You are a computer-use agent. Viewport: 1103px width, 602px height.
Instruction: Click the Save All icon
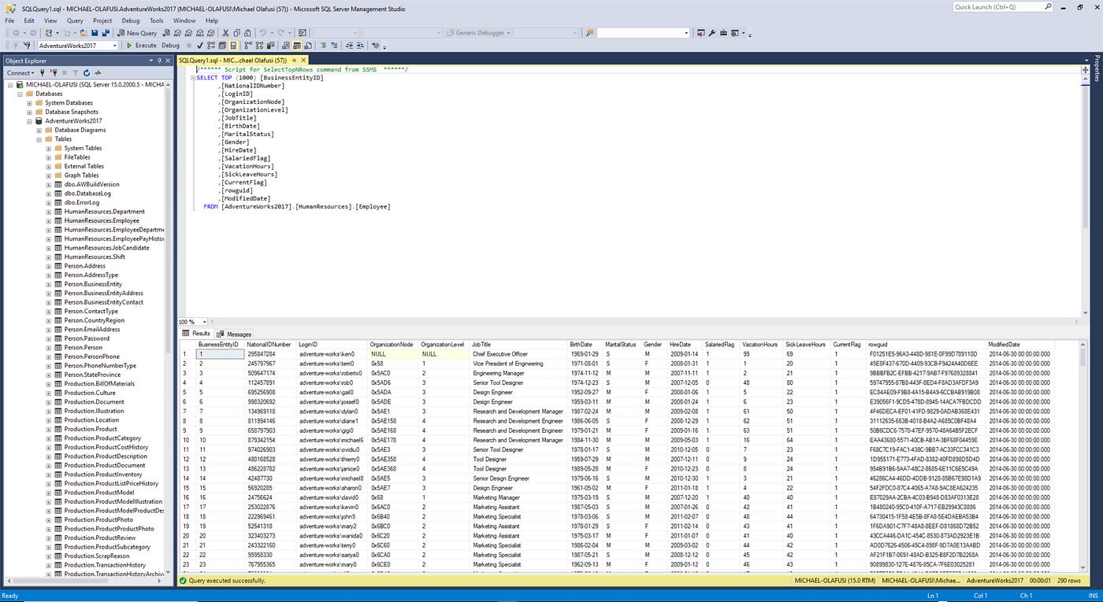[106, 33]
